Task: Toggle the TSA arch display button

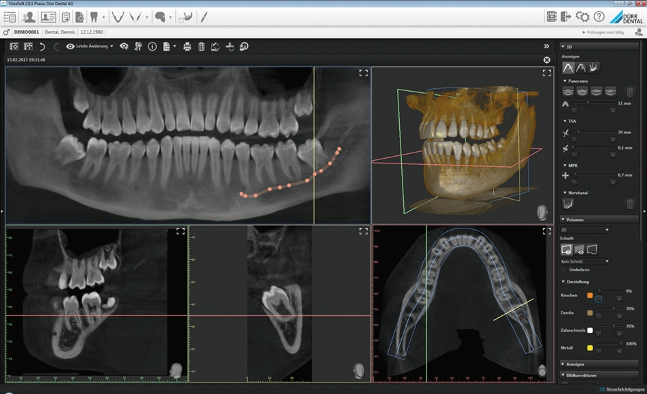Action: click(581, 68)
